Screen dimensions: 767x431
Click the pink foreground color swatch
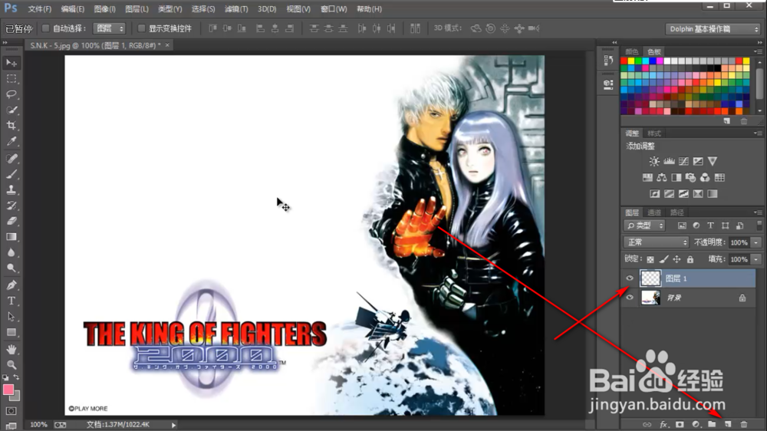(8, 390)
